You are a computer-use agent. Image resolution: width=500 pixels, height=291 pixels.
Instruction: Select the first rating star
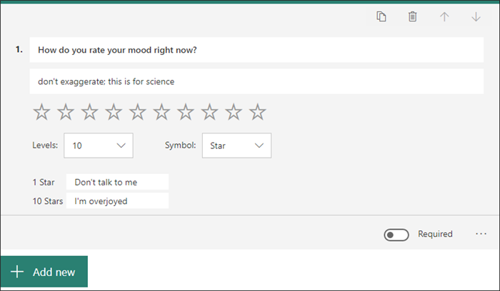pyautogui.click(x=42, y=111)
